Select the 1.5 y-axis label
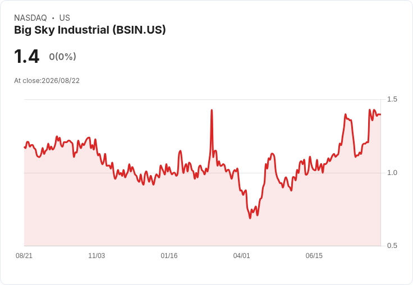The image size is (413, 285). click(392, 99)
